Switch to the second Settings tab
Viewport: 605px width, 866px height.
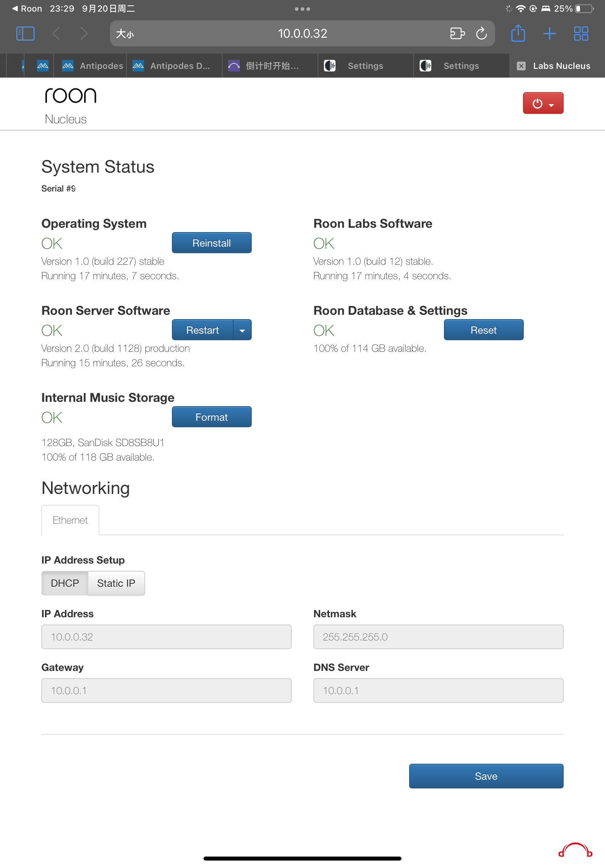[x=462, y=66]
